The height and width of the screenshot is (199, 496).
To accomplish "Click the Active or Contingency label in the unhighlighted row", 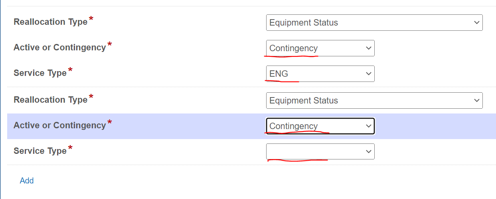I will (59, 48).
